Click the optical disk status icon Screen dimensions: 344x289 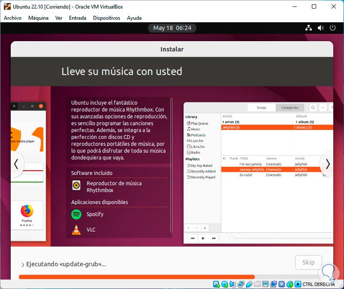click(x=225, y=284)
